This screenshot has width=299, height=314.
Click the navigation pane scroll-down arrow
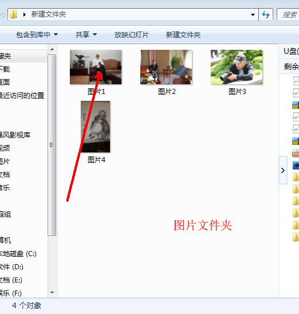click(x=52, y=293)
